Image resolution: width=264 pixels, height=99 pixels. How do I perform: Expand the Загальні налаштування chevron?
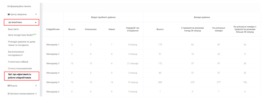tap(36, 94)
